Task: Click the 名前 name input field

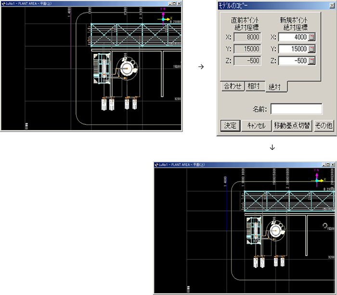Action: click(x=296, y=109)
